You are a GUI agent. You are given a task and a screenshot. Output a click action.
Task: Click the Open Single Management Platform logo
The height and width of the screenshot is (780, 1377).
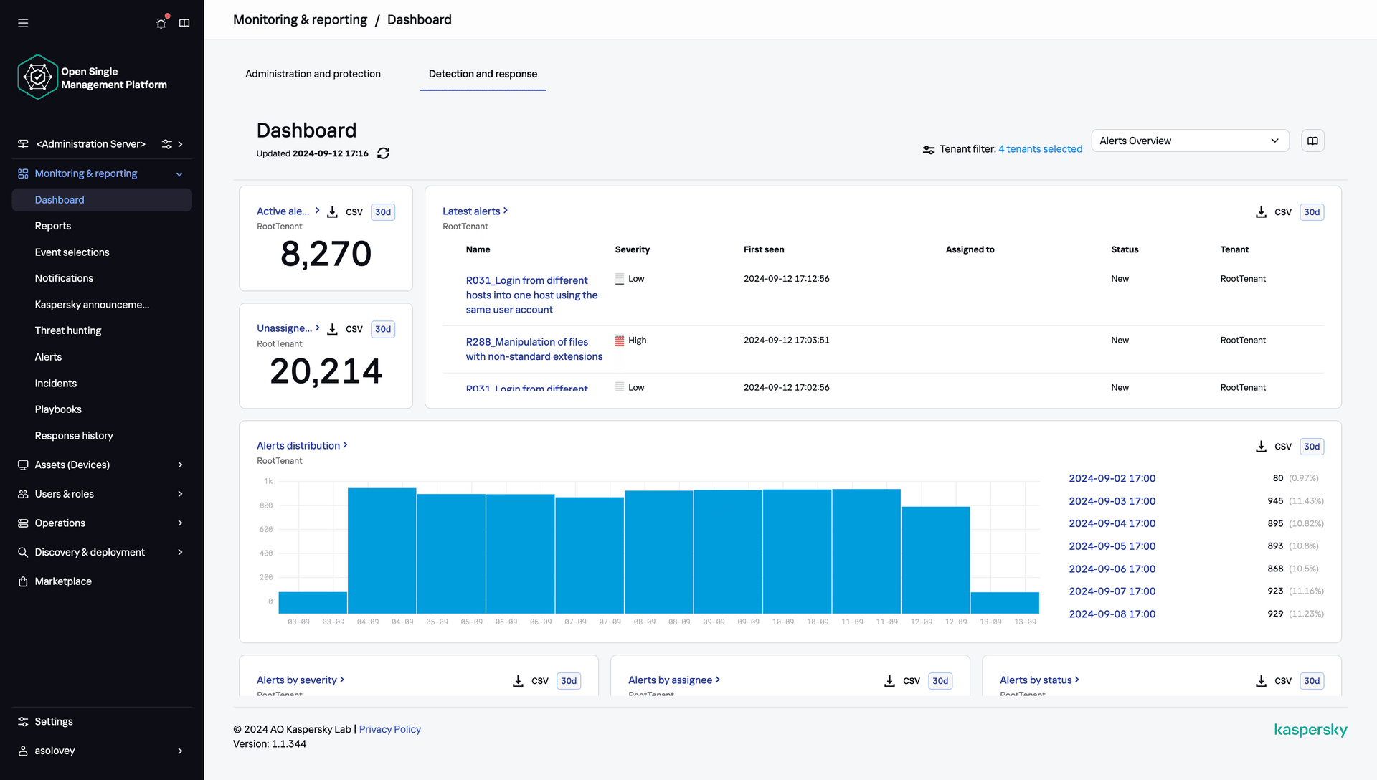coord(37,77)
